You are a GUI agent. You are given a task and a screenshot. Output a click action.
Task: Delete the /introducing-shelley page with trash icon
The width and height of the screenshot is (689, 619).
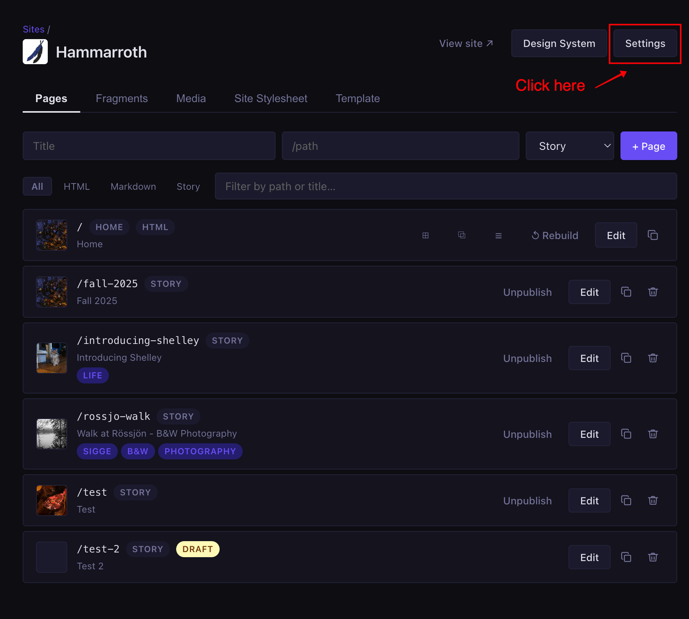click(x=653, y=358)
